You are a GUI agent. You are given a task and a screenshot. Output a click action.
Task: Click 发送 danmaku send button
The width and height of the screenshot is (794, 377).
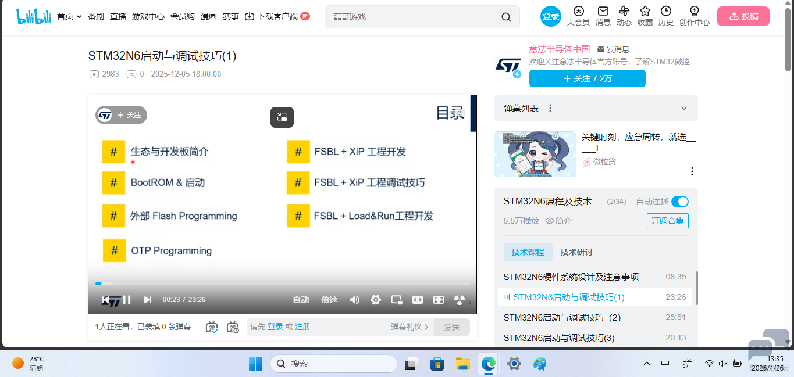click(452, 327)
